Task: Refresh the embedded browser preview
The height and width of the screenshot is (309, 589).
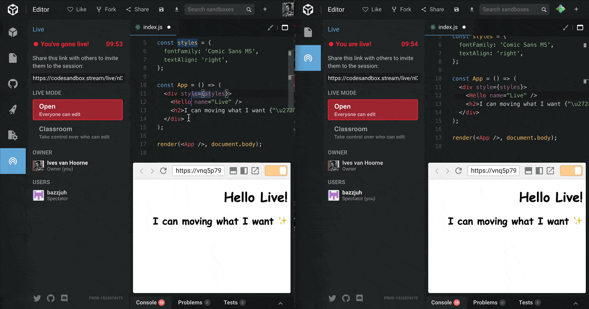Action: coord(163,171)
